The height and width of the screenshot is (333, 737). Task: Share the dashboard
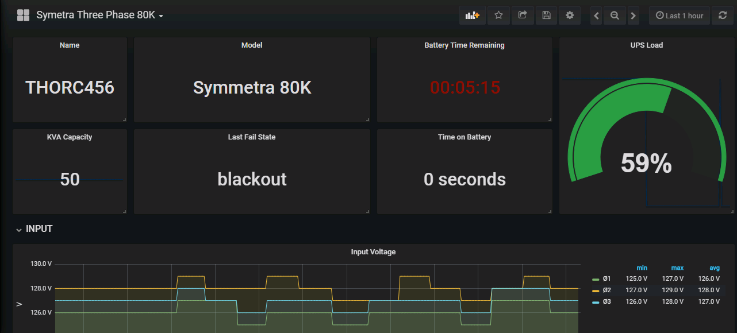[523, 16]
